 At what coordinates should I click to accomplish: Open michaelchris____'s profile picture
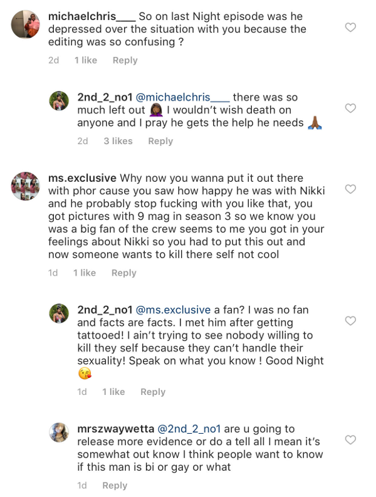(26, 24)
